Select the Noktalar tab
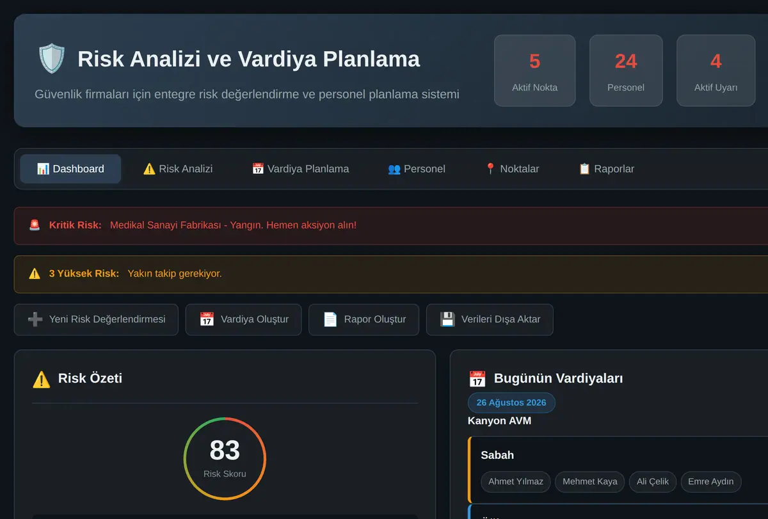This screenshot has width=768, height=519. coord(512,169)
